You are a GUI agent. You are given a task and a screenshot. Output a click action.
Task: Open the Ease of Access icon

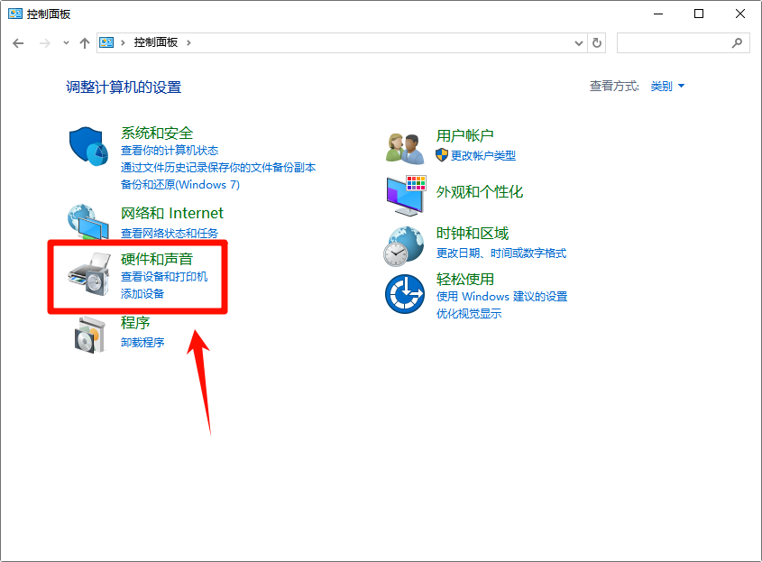pos(405,294)
